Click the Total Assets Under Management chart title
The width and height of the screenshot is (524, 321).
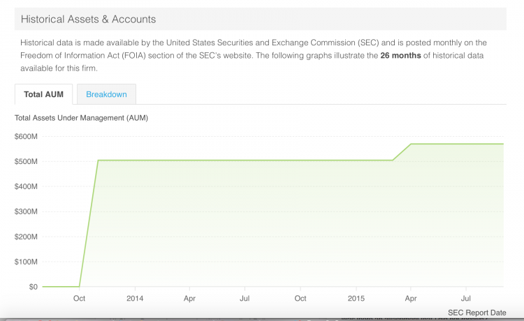pos(81,118)
